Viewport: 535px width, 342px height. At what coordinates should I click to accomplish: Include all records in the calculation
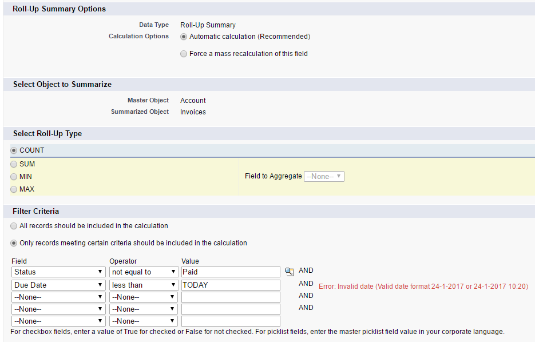pyautogui.click(x=14, y=226)
